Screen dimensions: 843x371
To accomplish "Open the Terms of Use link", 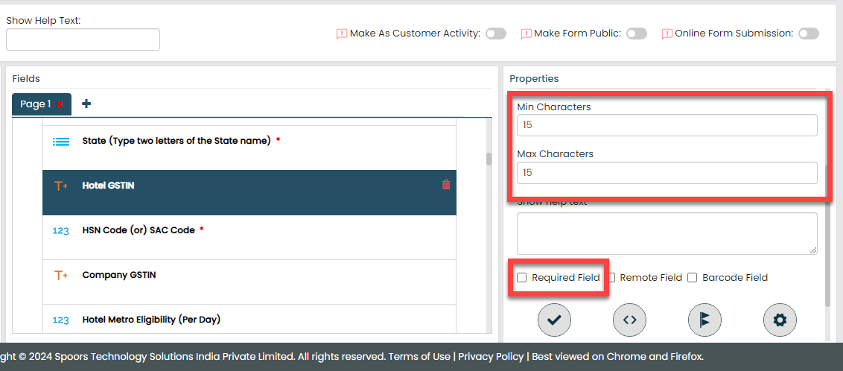I will 419,356.
